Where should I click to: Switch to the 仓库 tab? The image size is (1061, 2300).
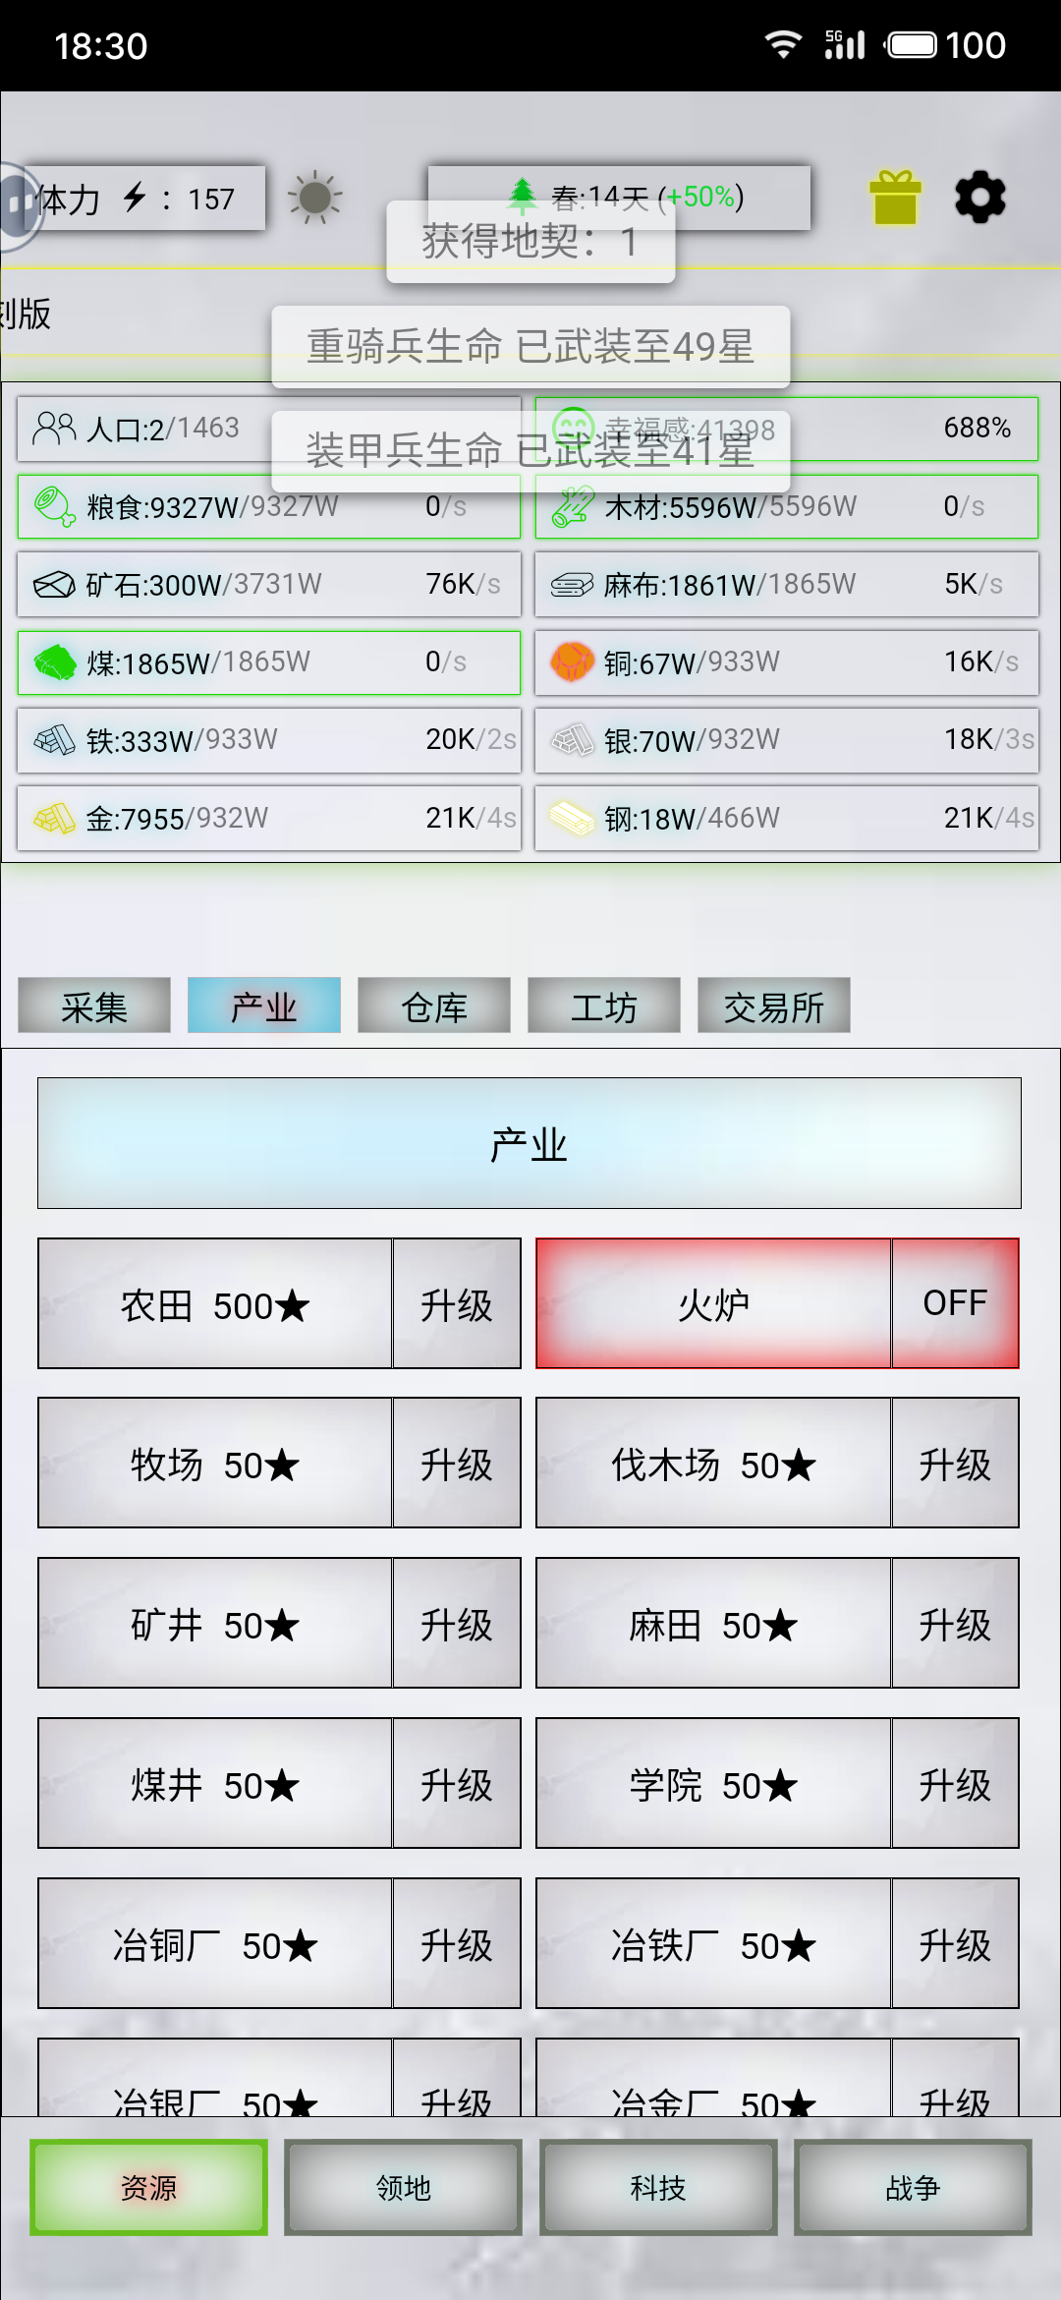click(434, 1006)
